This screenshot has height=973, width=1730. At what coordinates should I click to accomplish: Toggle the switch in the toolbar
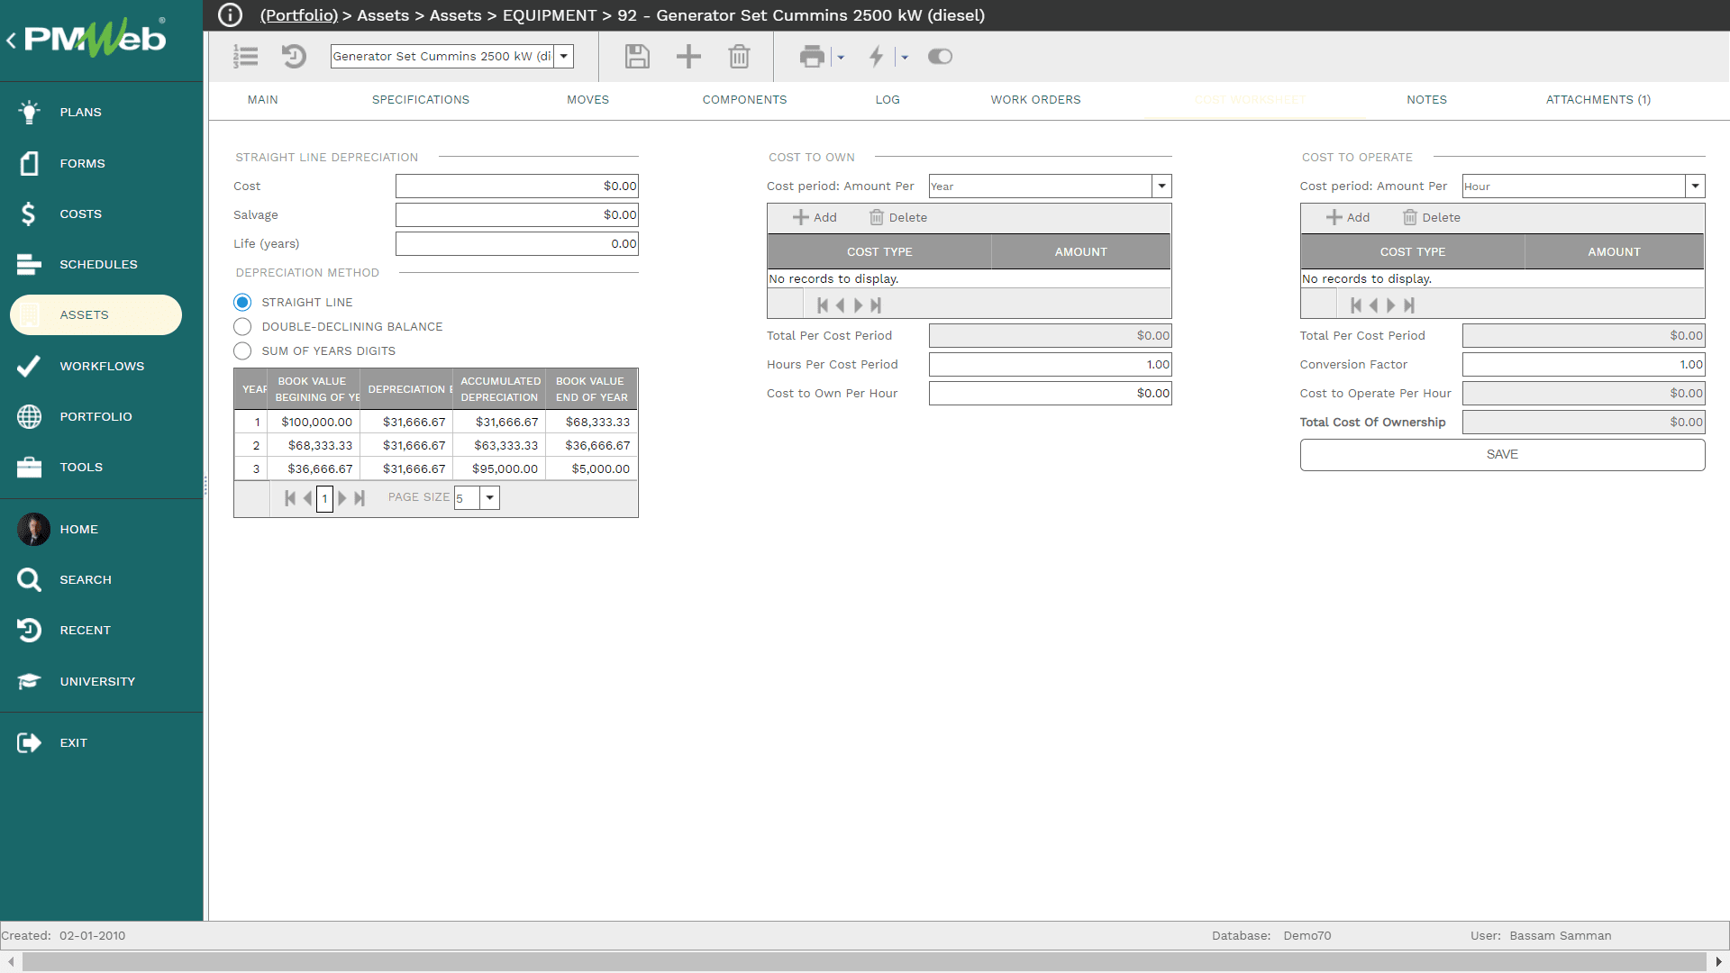tap(940, 57)
